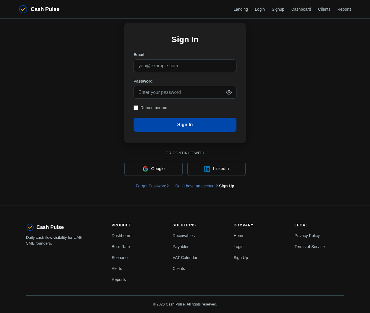Viewport: 370px width, 313px height.
Task: Open Home footer link under Company
Action: [x=239, y=236]
